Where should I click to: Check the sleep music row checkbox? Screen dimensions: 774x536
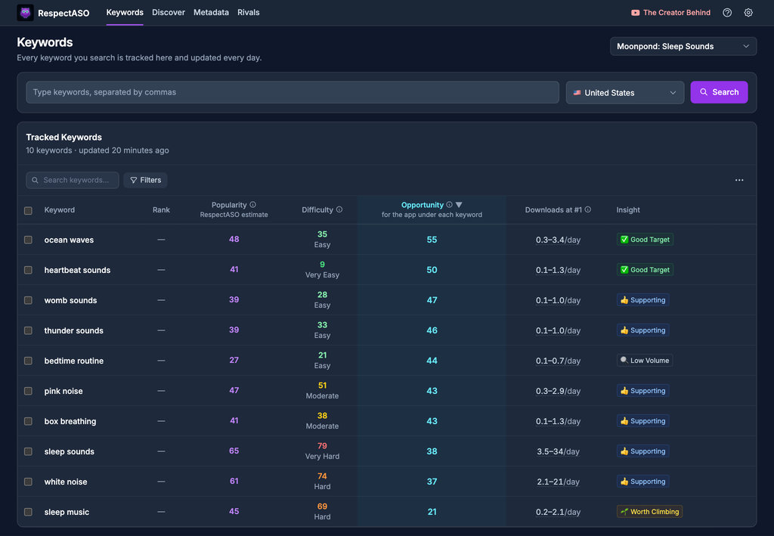[x=28, y=513]
